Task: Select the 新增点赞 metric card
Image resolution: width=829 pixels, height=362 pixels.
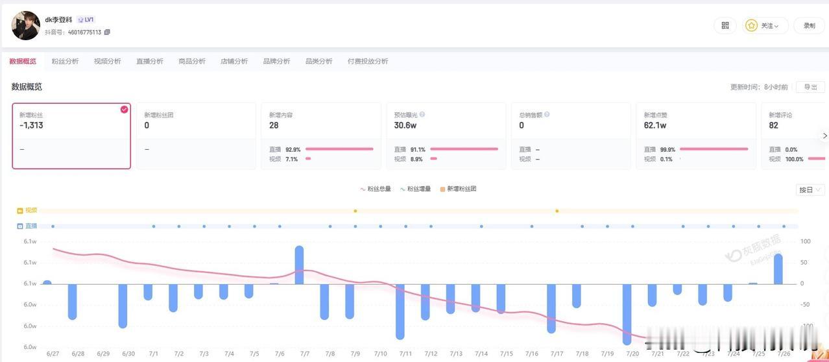Action: click(x=696, y=136)
